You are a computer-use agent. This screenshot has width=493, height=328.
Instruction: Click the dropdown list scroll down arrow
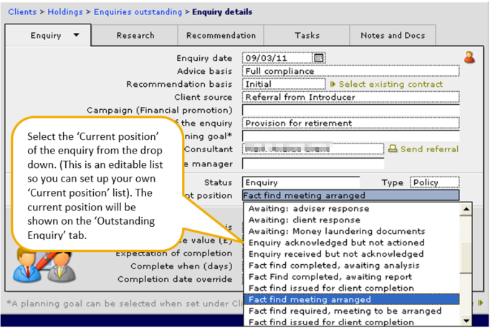(x=466, y=321)
